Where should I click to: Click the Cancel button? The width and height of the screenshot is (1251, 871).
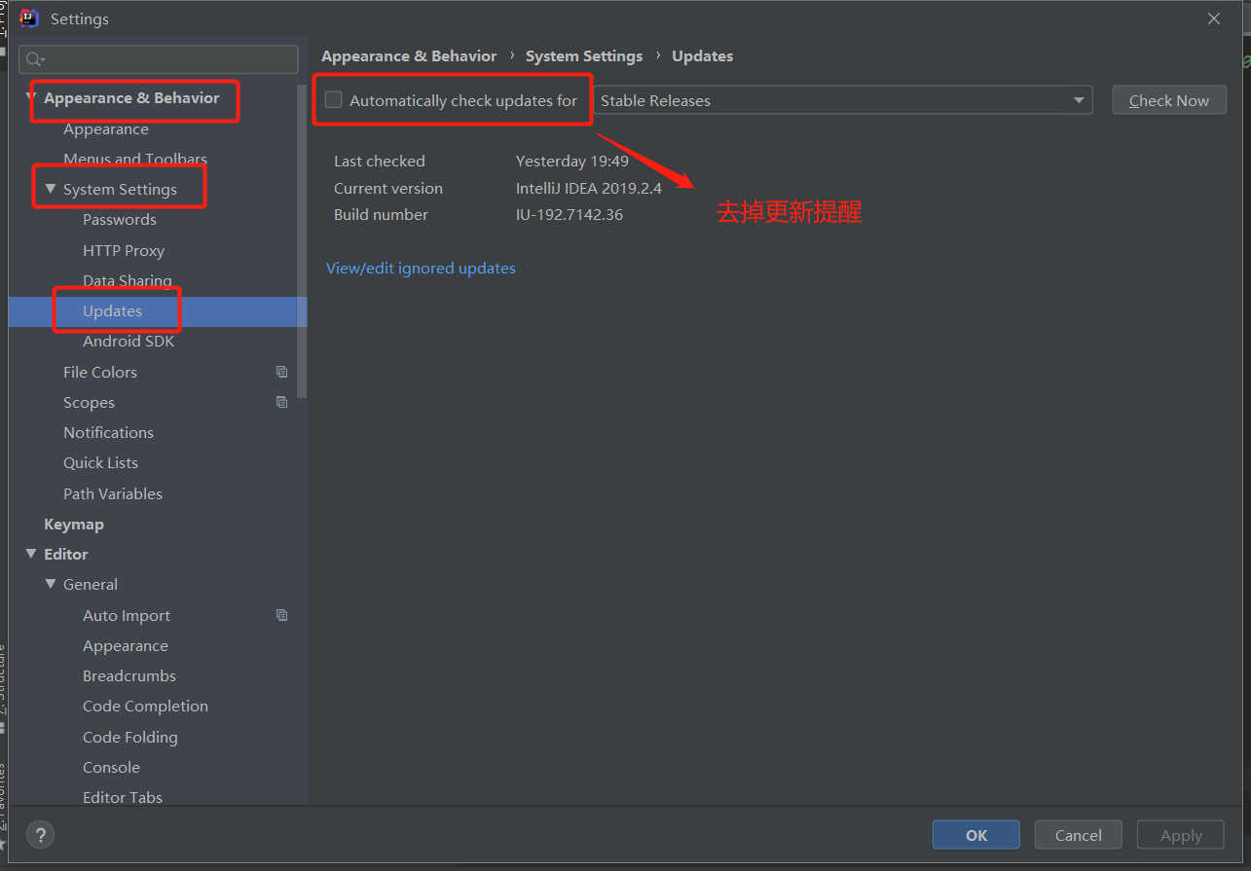tap(1079, 835)
